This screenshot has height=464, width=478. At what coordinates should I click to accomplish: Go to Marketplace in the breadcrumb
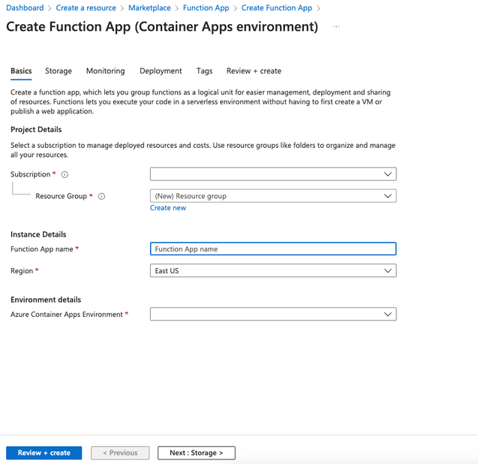tap(149, 8)
